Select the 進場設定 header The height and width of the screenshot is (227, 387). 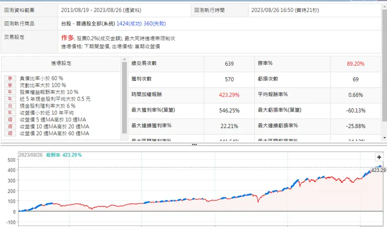pos(61,63)
